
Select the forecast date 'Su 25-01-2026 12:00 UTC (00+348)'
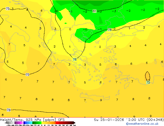[129, 120]
